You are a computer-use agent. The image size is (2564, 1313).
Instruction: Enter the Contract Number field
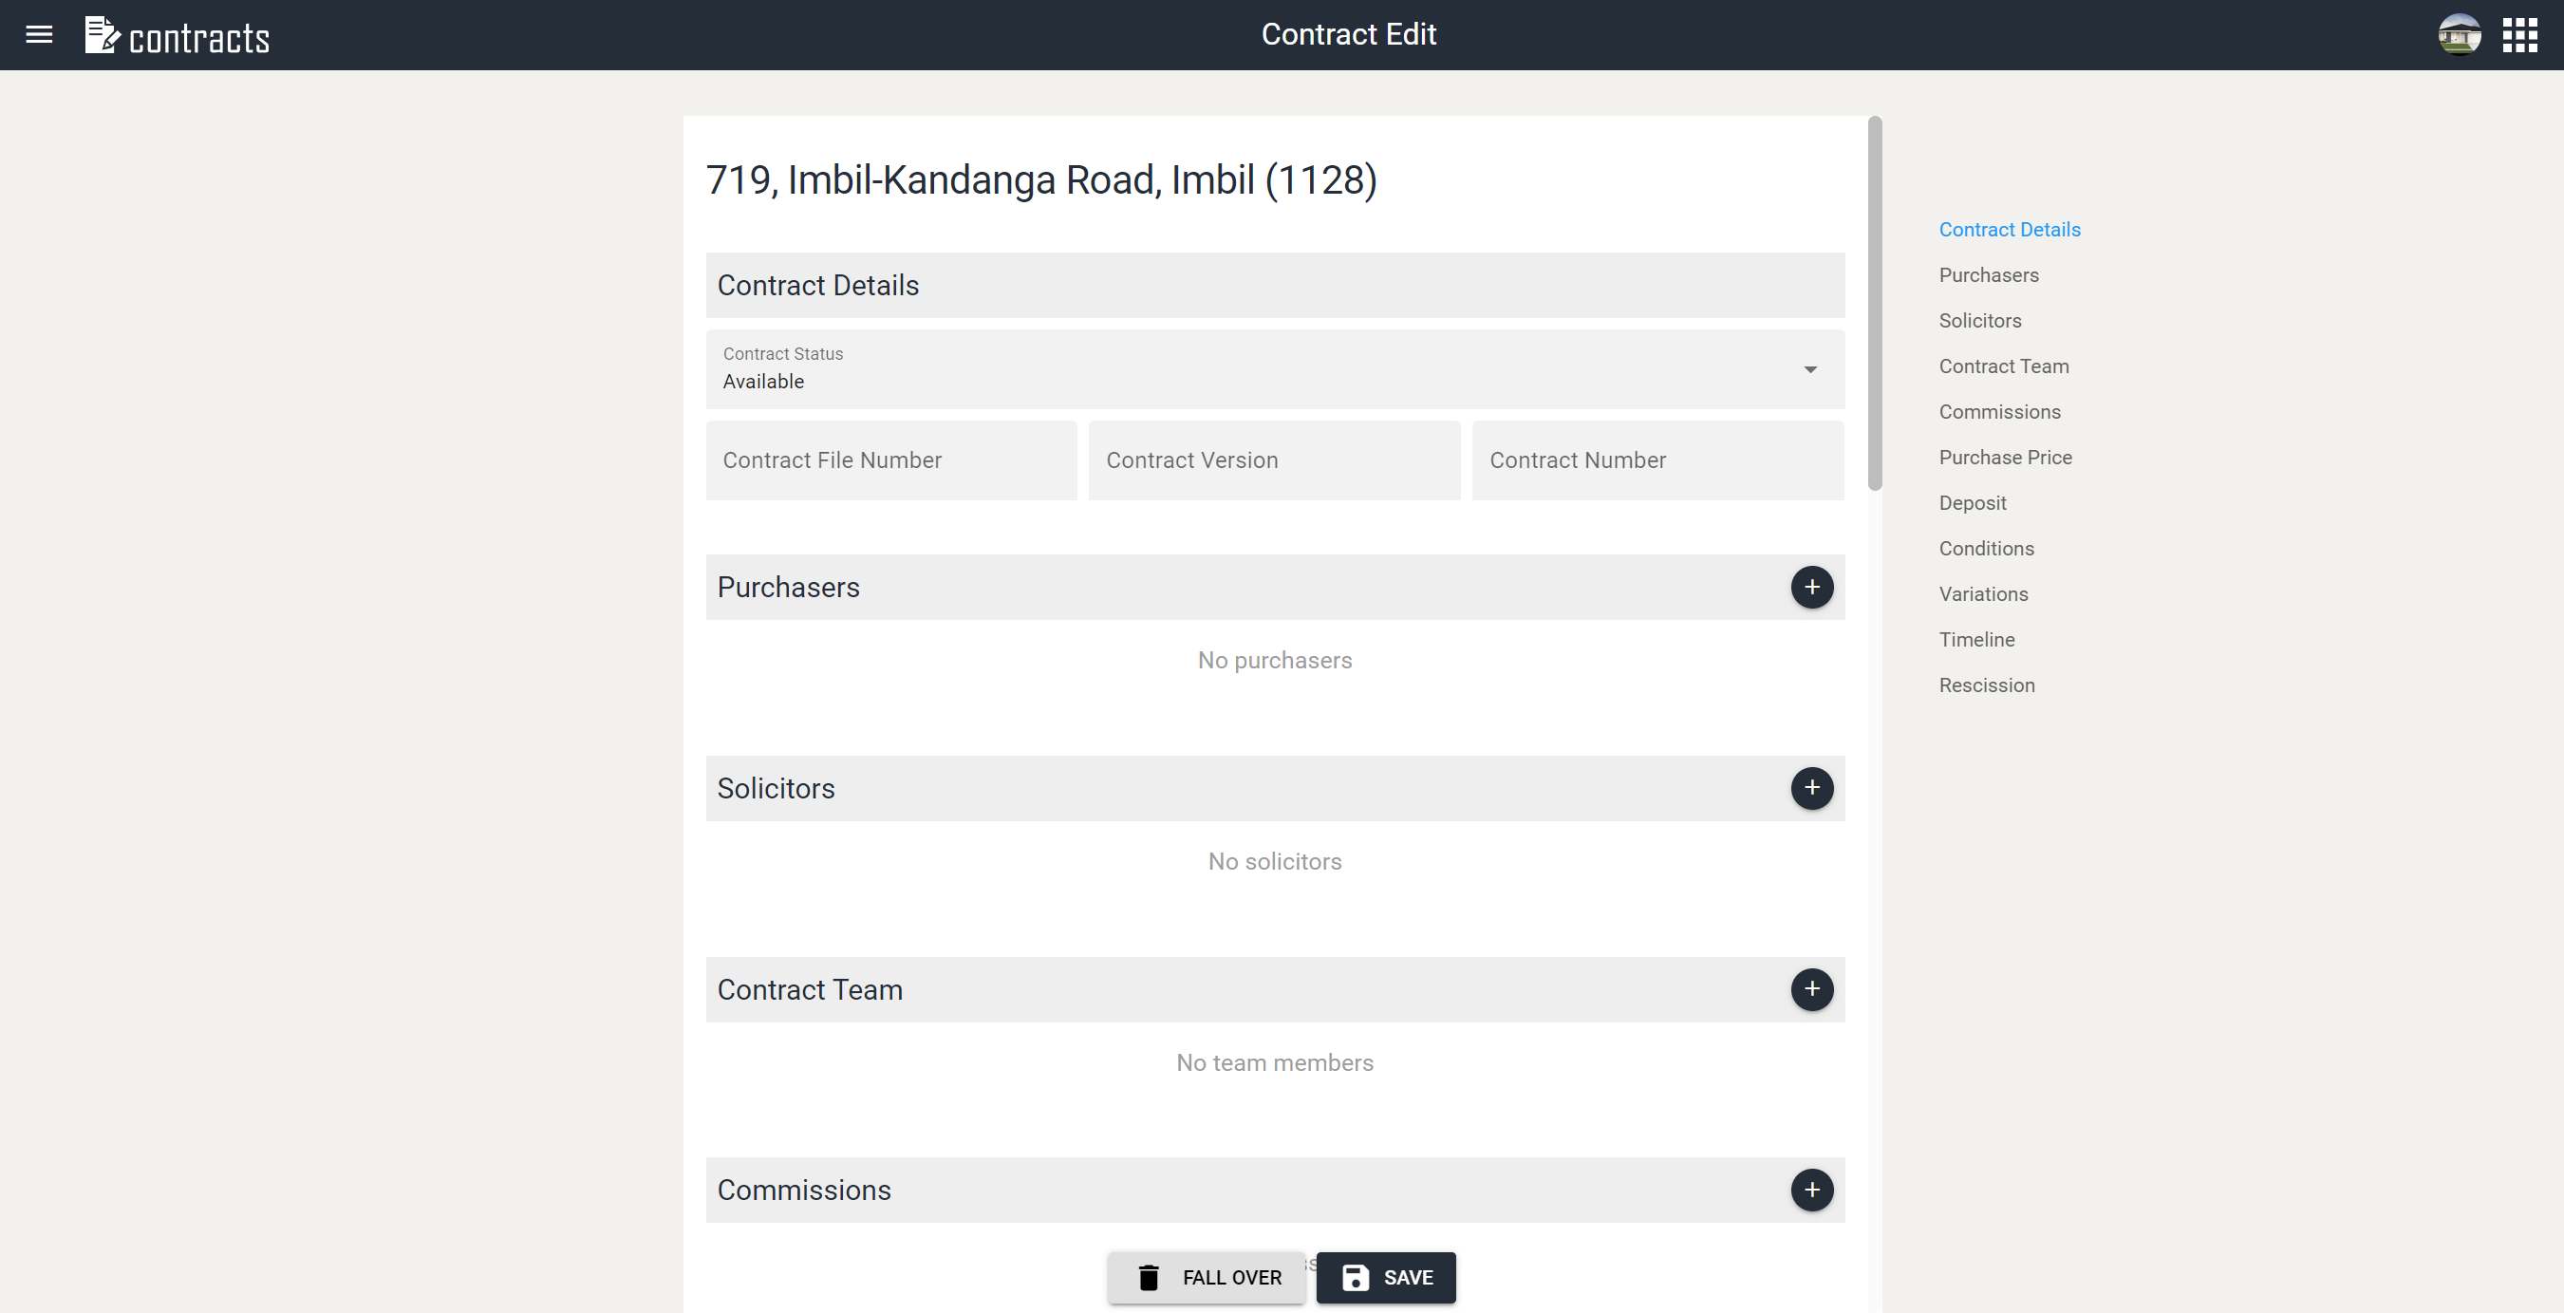1657,460
